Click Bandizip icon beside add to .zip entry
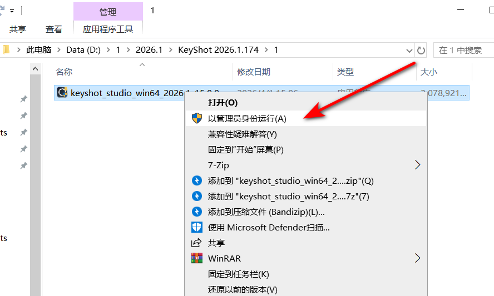Screen dimensions: 494x296 pyautogui.click(x=197, y=180)
